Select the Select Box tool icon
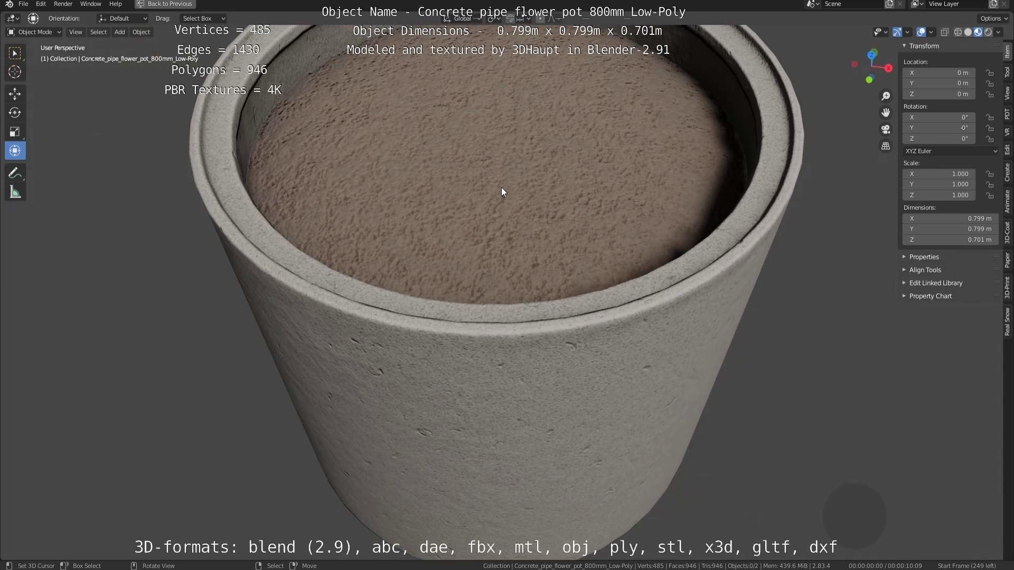 pos(15,53)
